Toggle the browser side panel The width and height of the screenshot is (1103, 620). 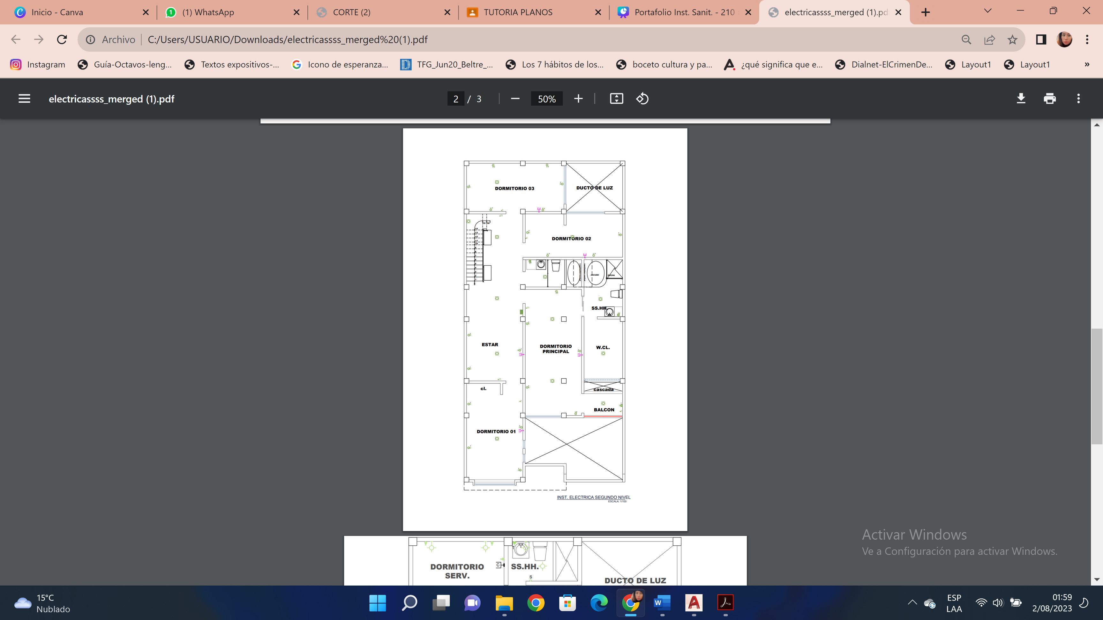[1041, 40]
